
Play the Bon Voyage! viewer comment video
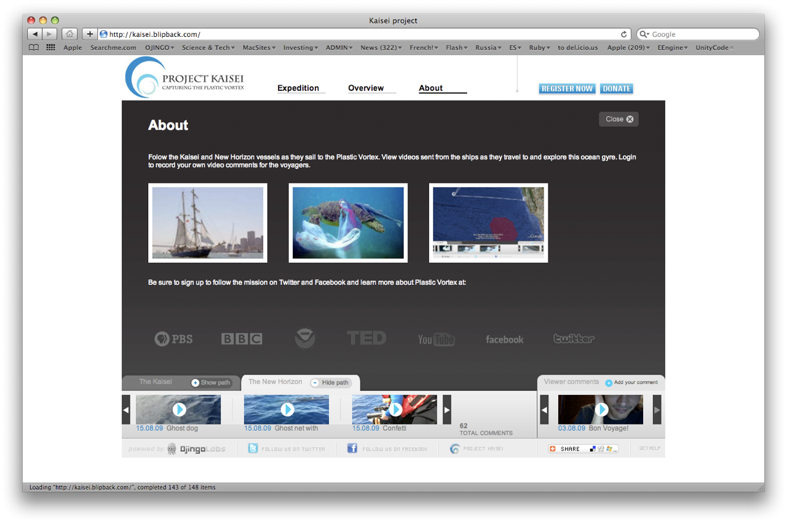601,409
